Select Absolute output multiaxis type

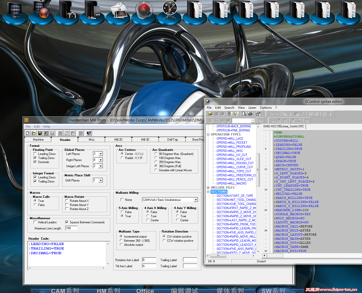tap(121, 245)
